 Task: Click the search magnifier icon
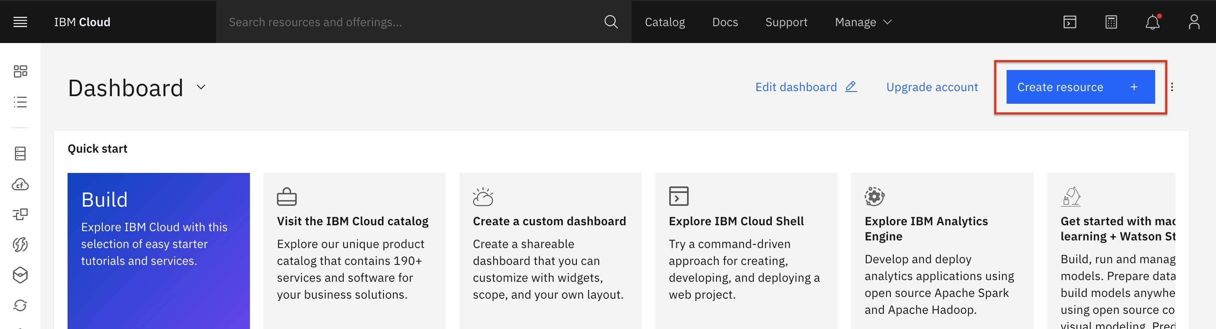click(611, 22)
